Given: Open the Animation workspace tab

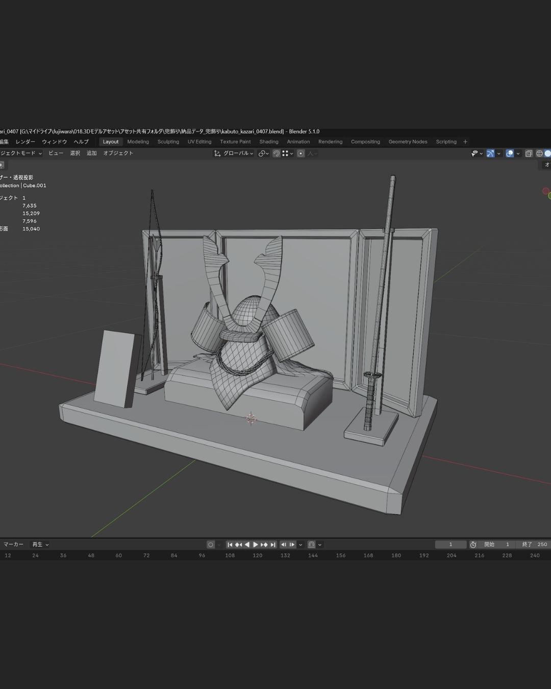Looking at the screenshot, I should coord(298,142).
